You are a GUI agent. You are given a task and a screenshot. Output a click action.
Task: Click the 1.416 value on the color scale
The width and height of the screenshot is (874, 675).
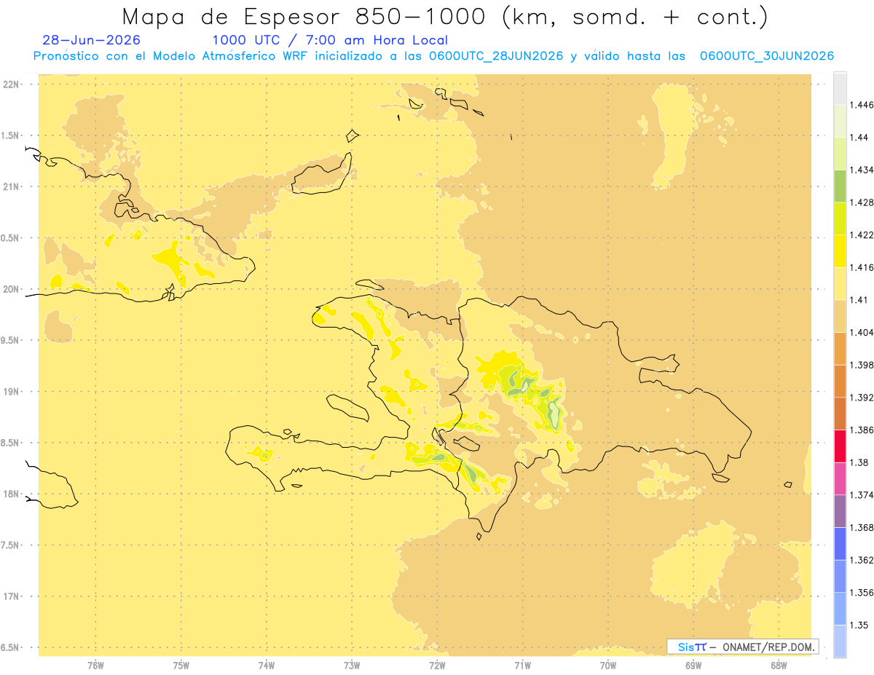tap(860, 267)
